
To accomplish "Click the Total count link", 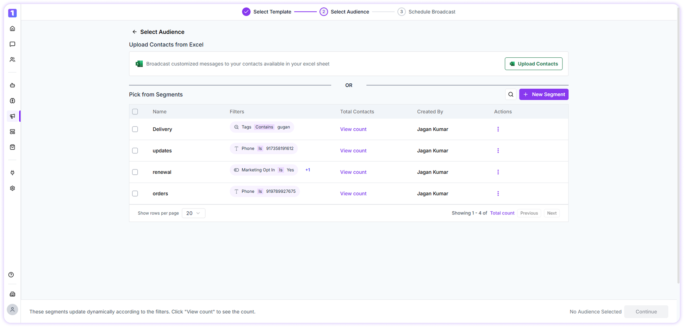I will 502,213.
